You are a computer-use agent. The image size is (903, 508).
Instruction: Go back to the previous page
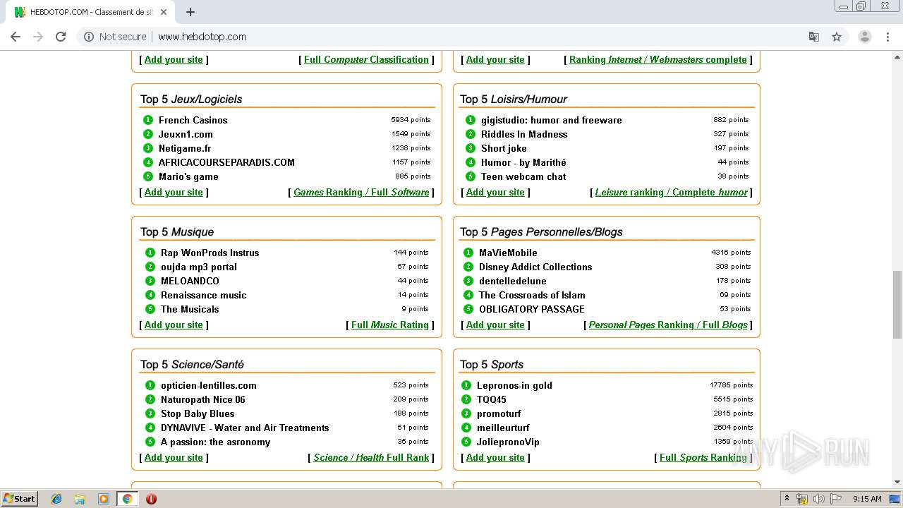coord(16,37)
